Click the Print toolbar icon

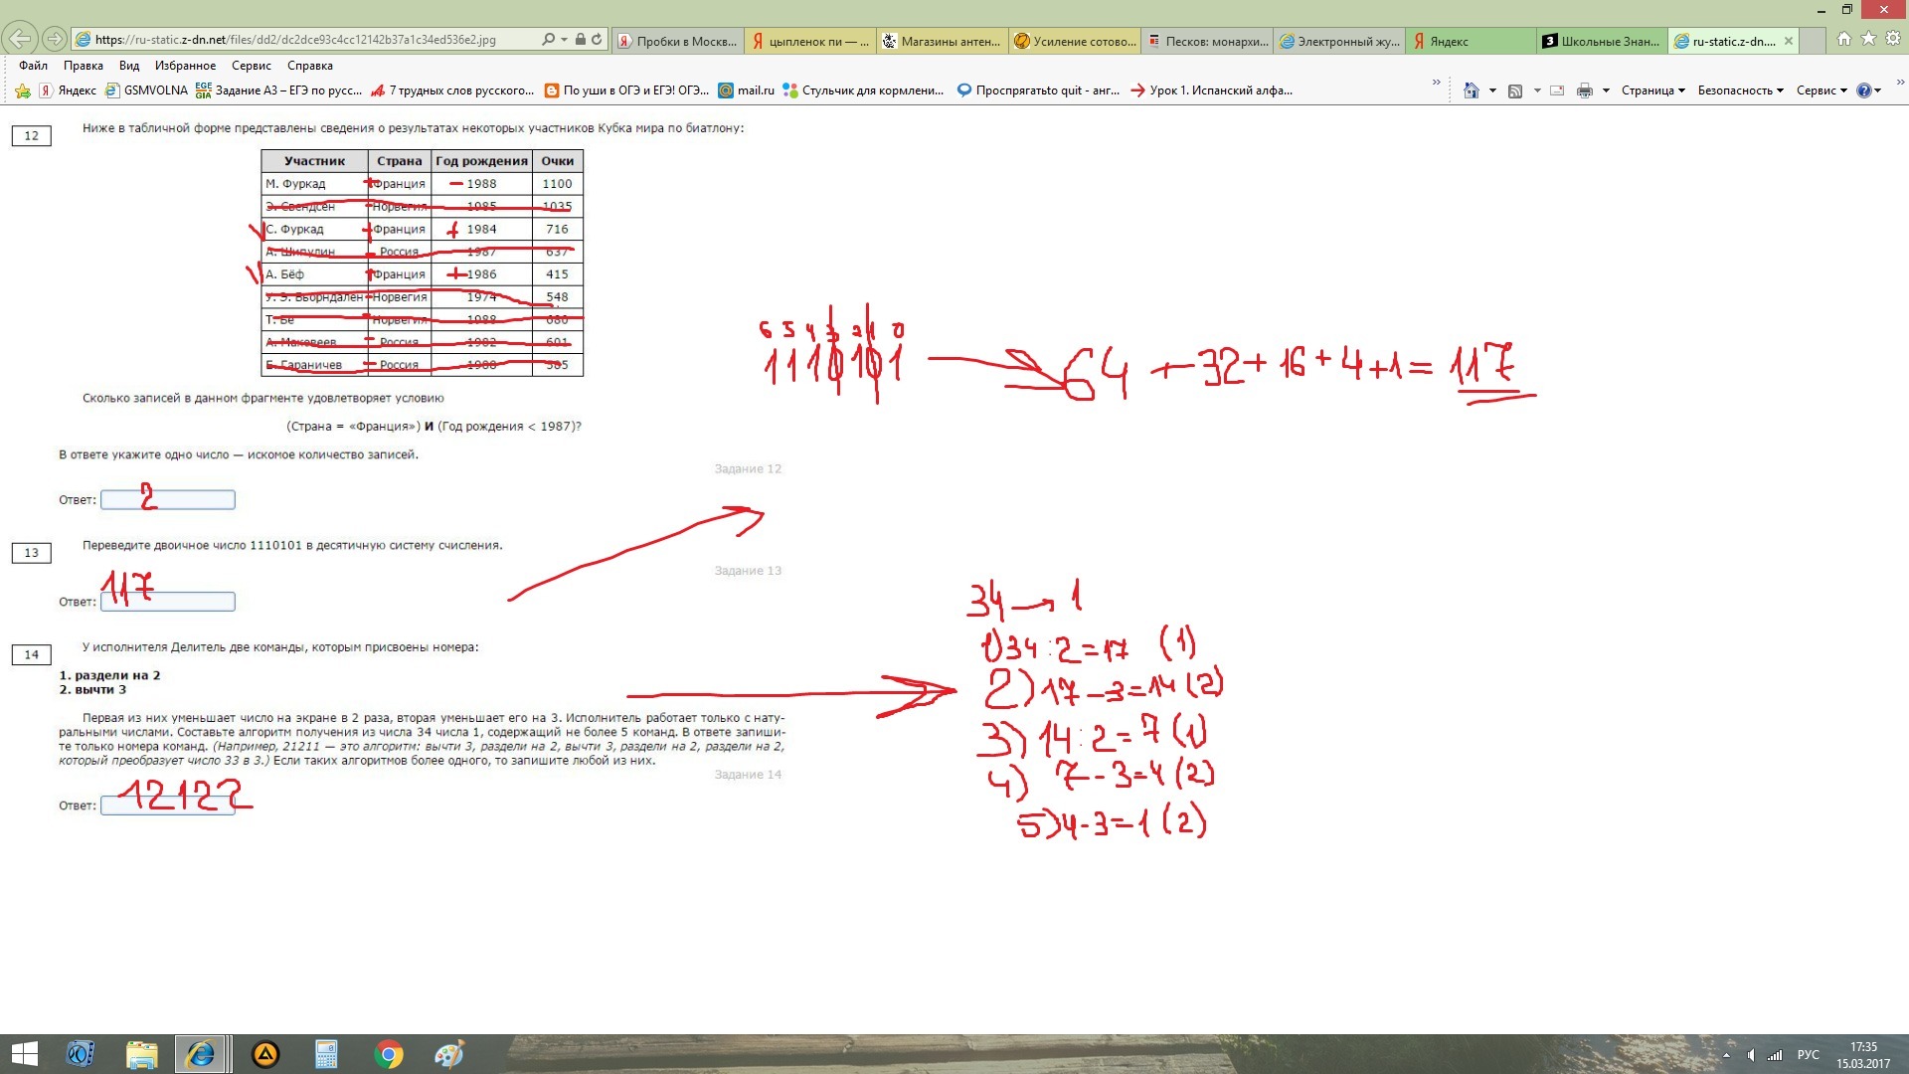[1585, 90]
